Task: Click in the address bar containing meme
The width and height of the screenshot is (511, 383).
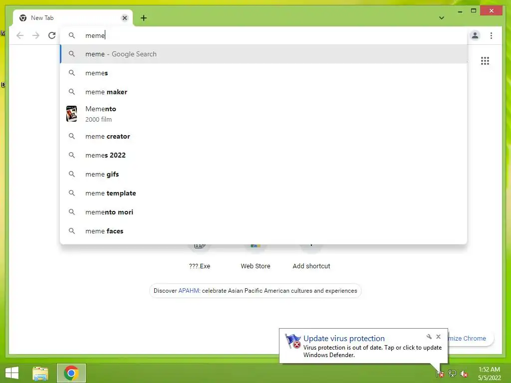Action: pyautogui.click(x=263, y=35)
